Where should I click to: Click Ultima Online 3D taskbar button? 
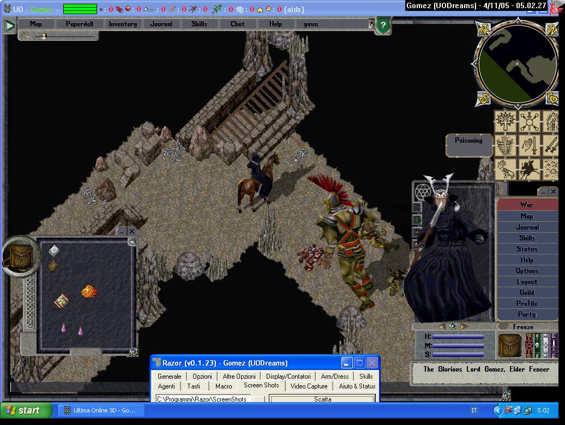(101, 410)
